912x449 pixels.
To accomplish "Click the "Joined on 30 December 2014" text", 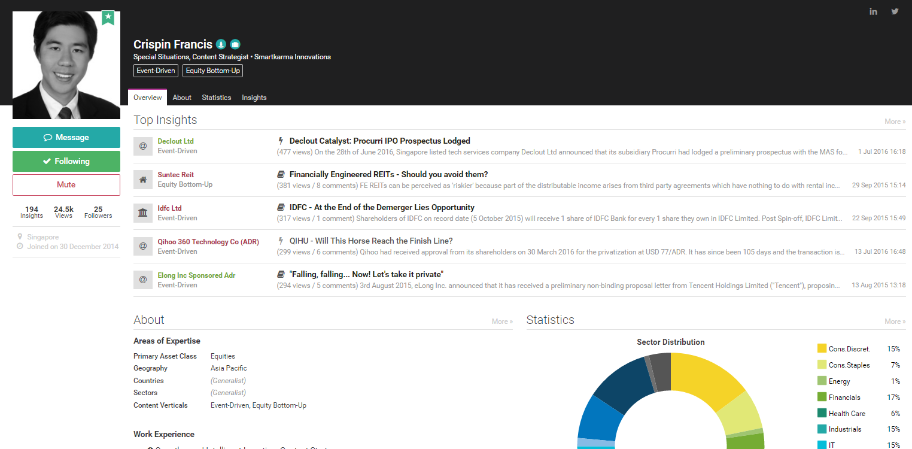I will [x=73, y=246].
